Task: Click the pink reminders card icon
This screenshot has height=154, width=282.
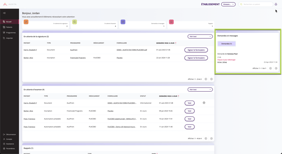Action: (x=171, y=22)
